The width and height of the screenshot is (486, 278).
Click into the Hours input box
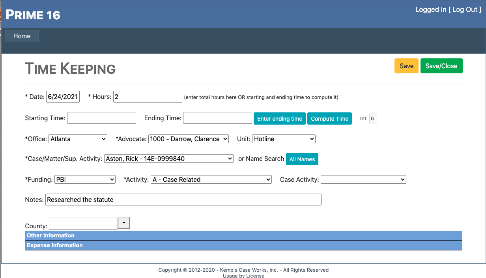tap(147, 97)
